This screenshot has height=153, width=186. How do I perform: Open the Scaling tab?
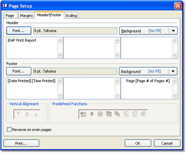click(71, 15)
